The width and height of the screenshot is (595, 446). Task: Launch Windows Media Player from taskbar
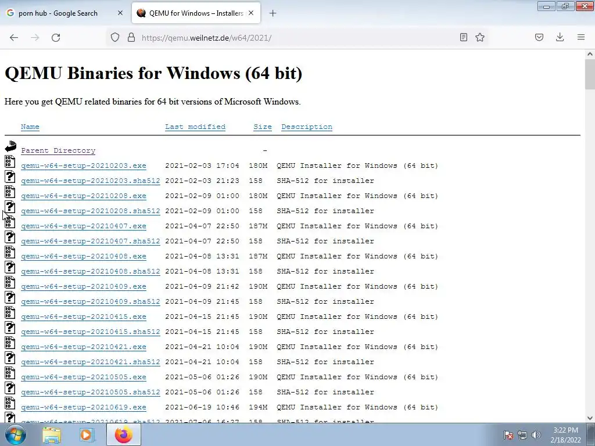click(87, 435)
